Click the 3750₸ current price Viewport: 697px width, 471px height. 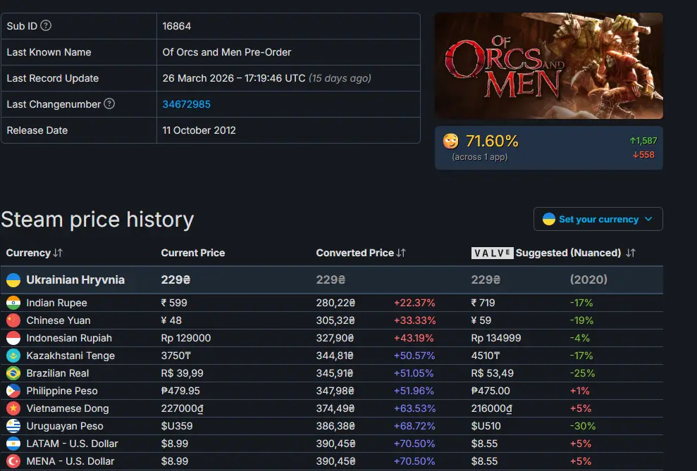(x=176, y=356)
